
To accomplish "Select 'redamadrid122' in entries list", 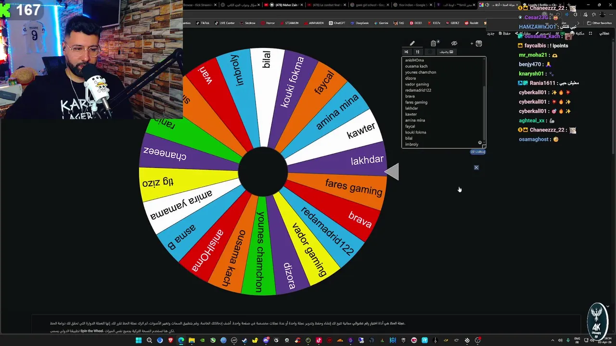I will click(x=418, y=90).
